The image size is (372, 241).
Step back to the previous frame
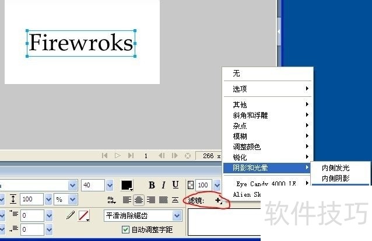(x=162, y=156)
